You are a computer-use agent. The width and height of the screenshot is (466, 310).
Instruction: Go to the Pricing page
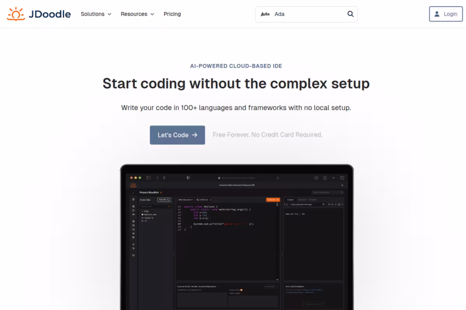tap(172, 14)
